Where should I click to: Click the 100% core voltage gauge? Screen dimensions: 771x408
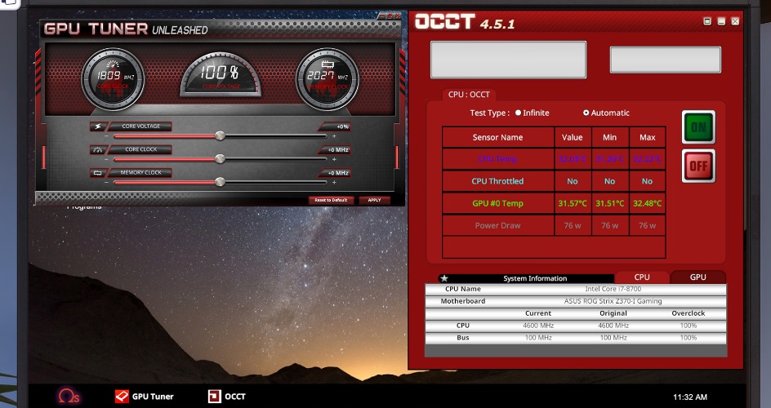pos(221,74)
